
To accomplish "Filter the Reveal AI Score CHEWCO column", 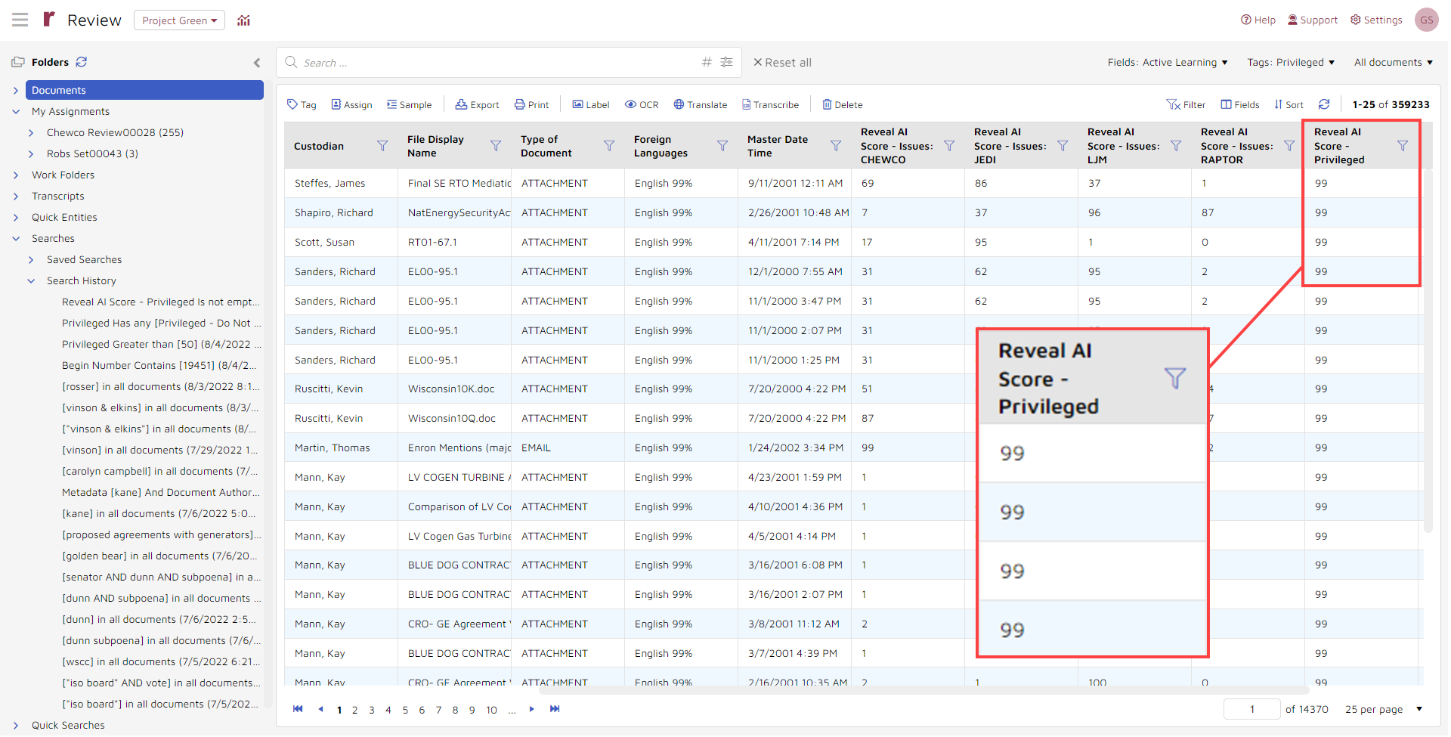I will (x=949, y=146).
